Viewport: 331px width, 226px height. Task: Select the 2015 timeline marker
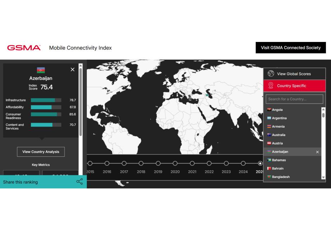(x=90, y=163)
